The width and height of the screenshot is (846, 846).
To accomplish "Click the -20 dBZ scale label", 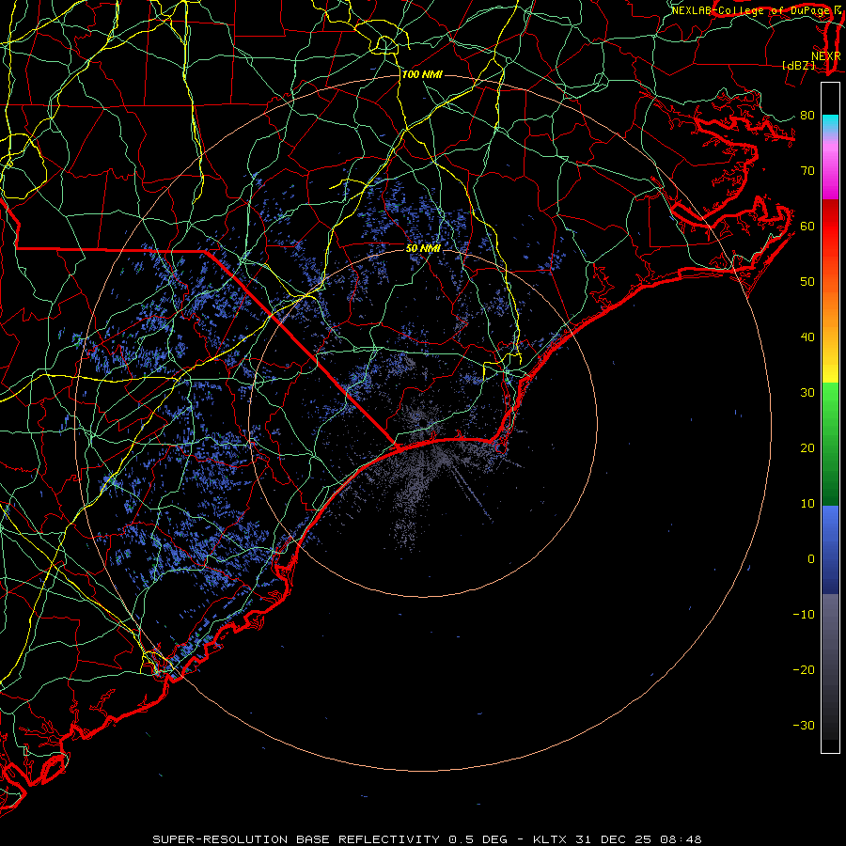I will pyautogui.click(x=804, y=669).
